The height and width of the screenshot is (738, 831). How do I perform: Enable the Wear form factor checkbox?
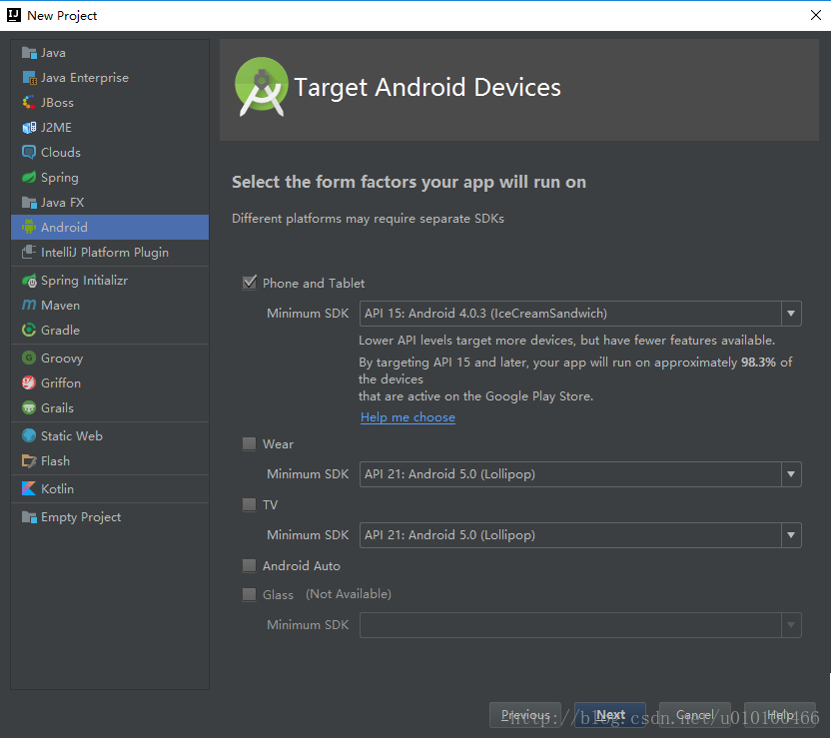(x=250, y=444)
